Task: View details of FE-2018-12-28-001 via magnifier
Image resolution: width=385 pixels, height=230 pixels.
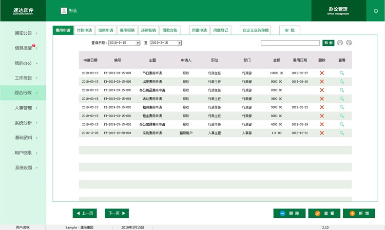Action: tap(342, 133)
